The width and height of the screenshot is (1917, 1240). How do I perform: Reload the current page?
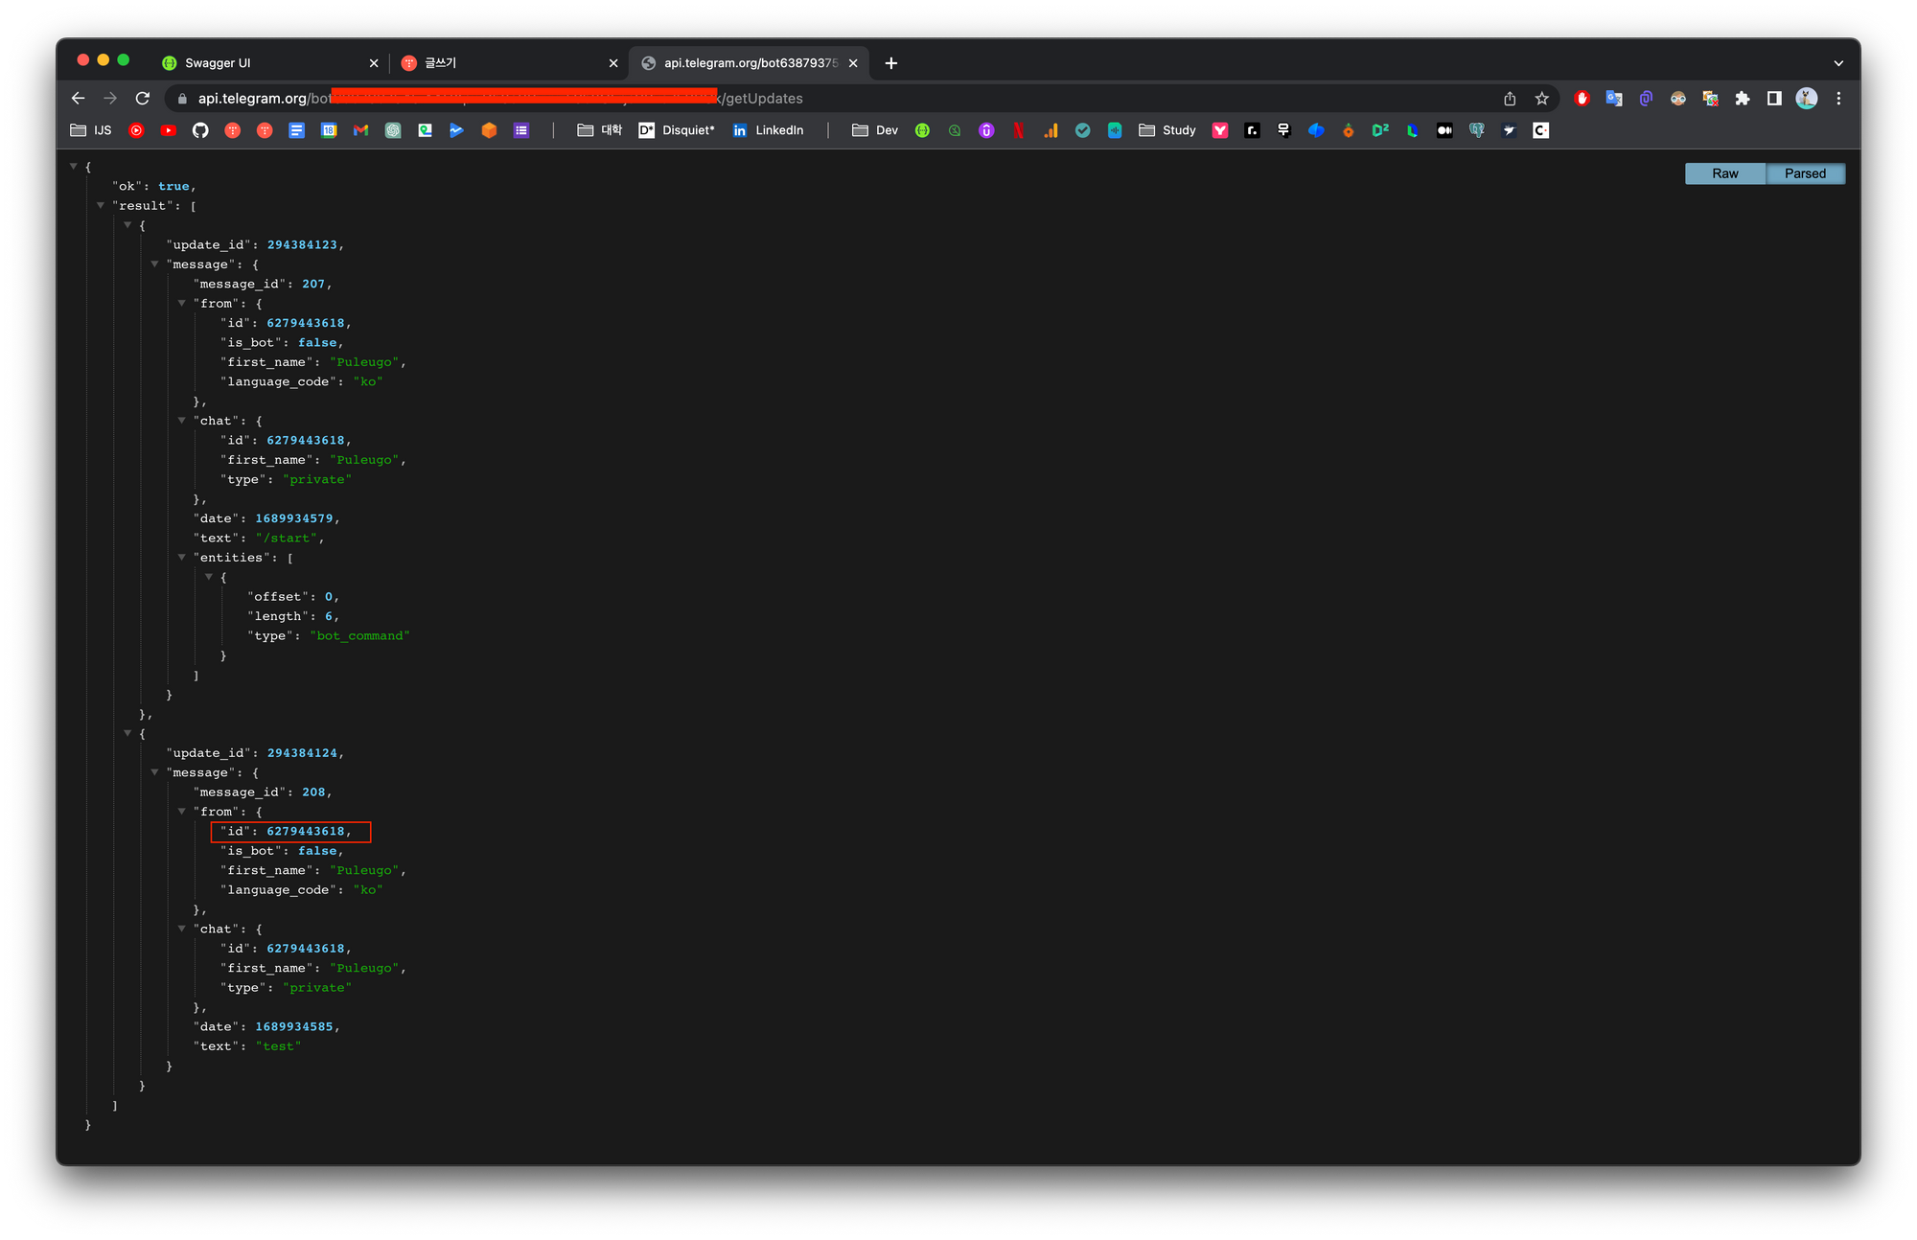pyautogui.click(x=143, y=99)
